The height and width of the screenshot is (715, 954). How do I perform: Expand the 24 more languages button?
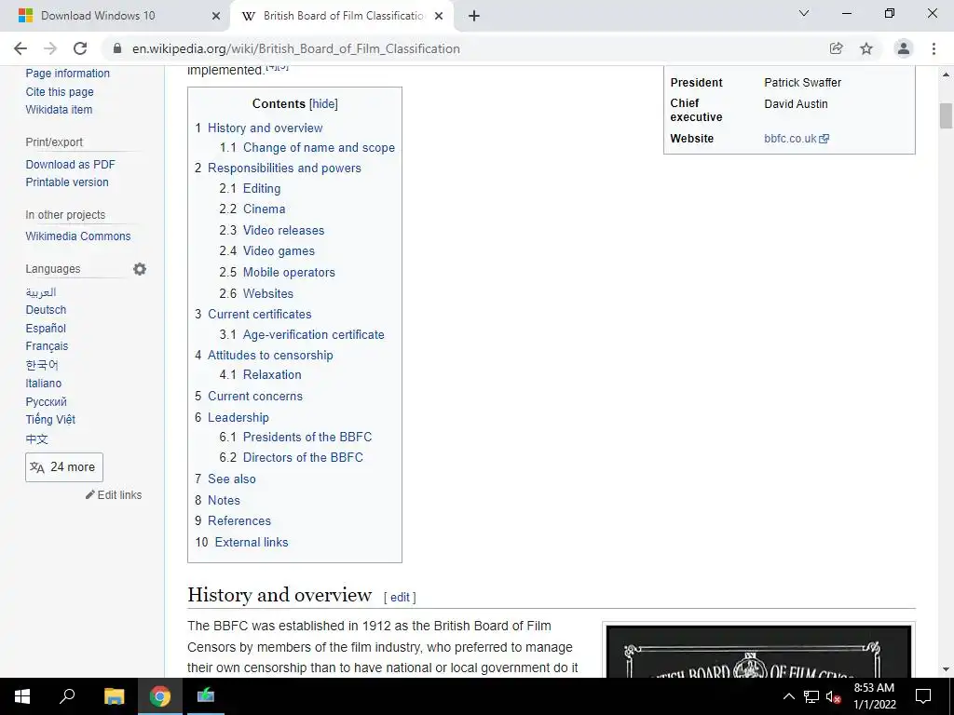click(64, 467)
